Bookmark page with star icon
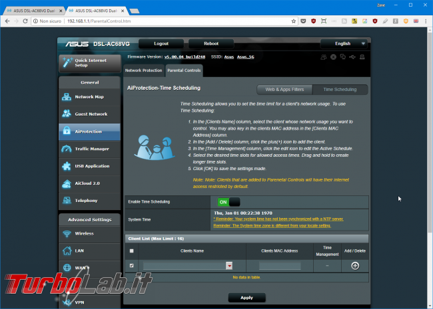 [294, 21]
